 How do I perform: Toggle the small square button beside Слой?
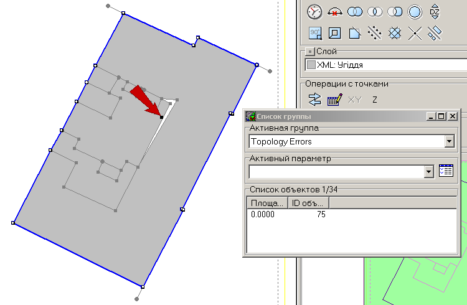coord(309,52)
